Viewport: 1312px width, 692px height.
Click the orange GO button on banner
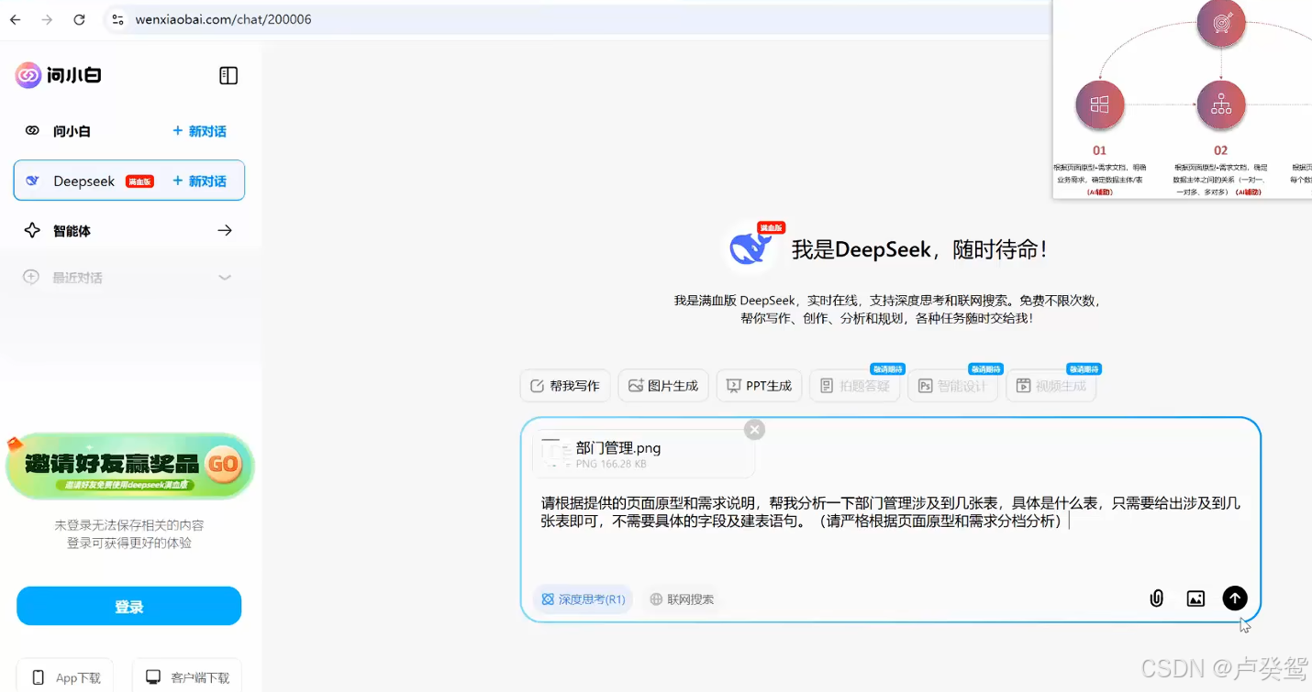[224, 464]
